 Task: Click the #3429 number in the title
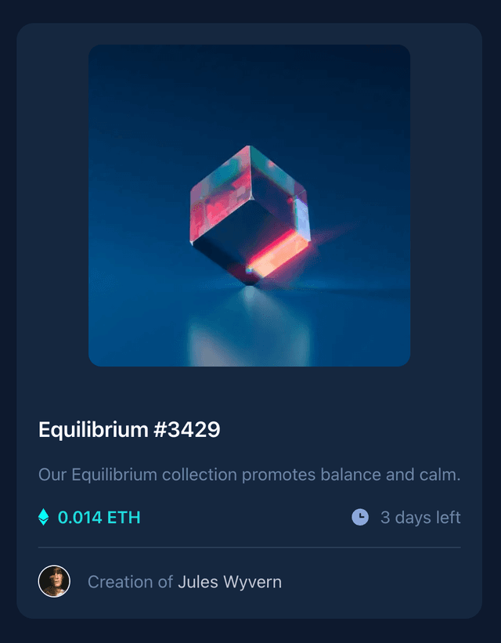[187, 430]
